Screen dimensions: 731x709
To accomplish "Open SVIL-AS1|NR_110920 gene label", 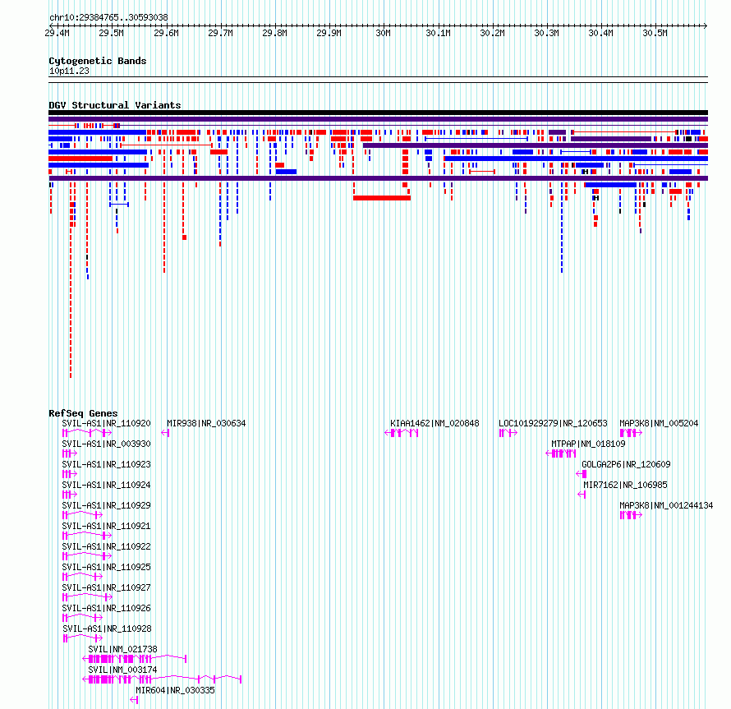I will click(106, 424).
